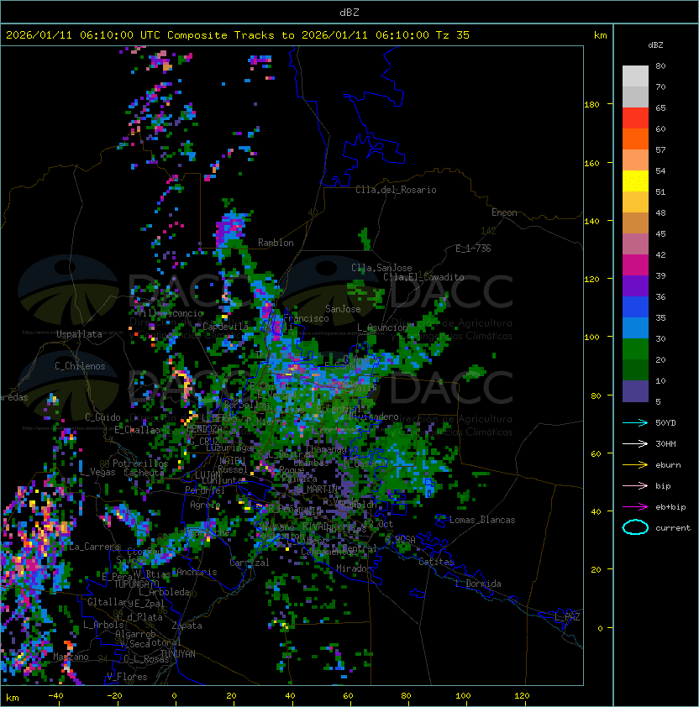
Task: Click the '140' km vertical axis label
Action: (591, 221)
